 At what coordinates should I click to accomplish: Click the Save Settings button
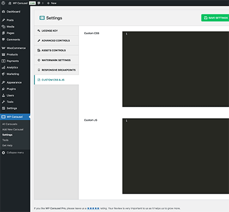[215, 18]
